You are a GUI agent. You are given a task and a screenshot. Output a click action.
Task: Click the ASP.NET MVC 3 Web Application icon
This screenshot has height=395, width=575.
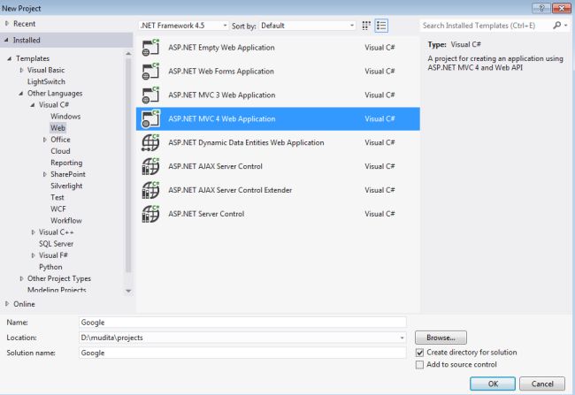coord(150,95)
